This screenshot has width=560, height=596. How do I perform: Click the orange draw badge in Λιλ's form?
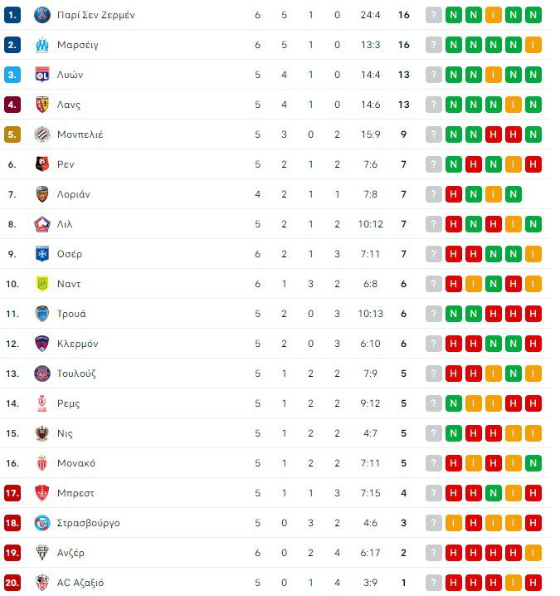coord(514,224)
